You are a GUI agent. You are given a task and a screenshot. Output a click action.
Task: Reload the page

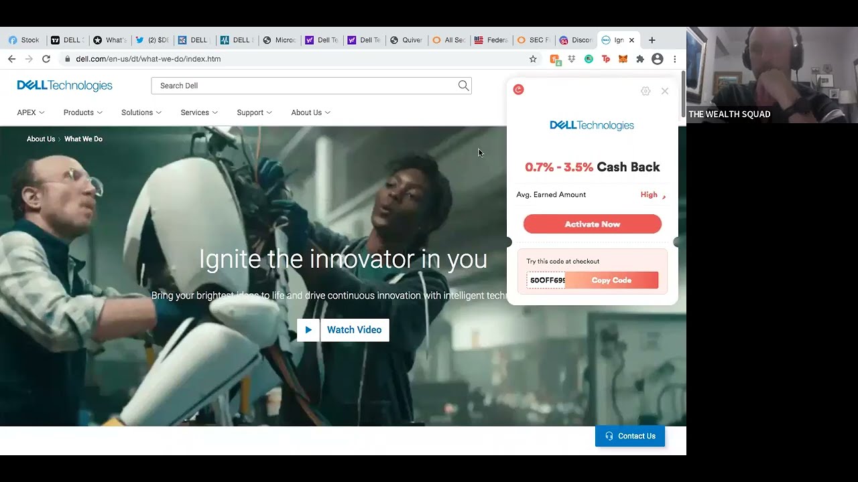click(46, 59)
